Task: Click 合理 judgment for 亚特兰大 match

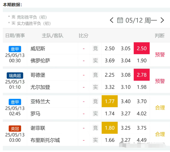Action: (x=160, y=108)
